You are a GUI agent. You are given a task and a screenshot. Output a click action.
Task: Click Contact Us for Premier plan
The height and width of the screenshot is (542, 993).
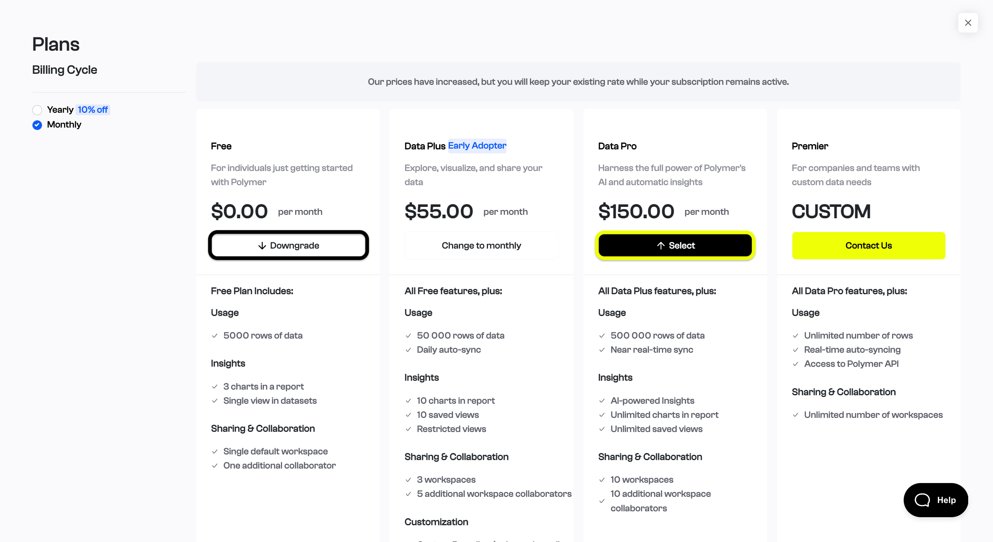tap(869, 245)
